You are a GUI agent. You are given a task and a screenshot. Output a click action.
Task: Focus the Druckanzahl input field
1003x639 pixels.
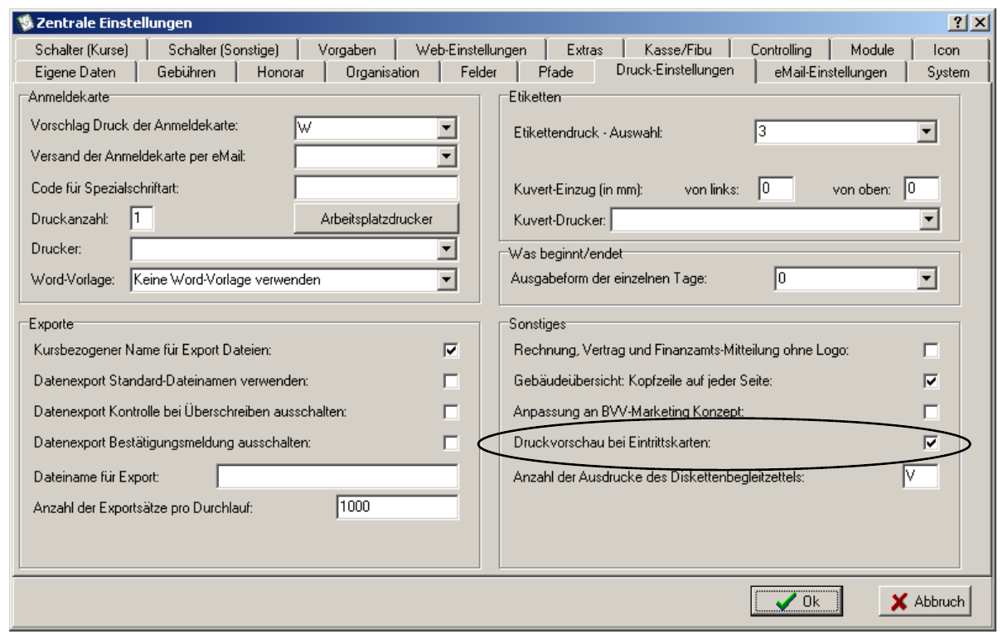click(x=143, y=219)
